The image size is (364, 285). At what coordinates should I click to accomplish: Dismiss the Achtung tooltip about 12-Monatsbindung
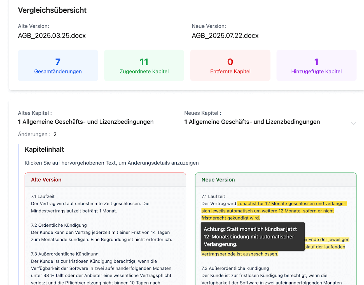pyautogui.click(x=252, y=237)
